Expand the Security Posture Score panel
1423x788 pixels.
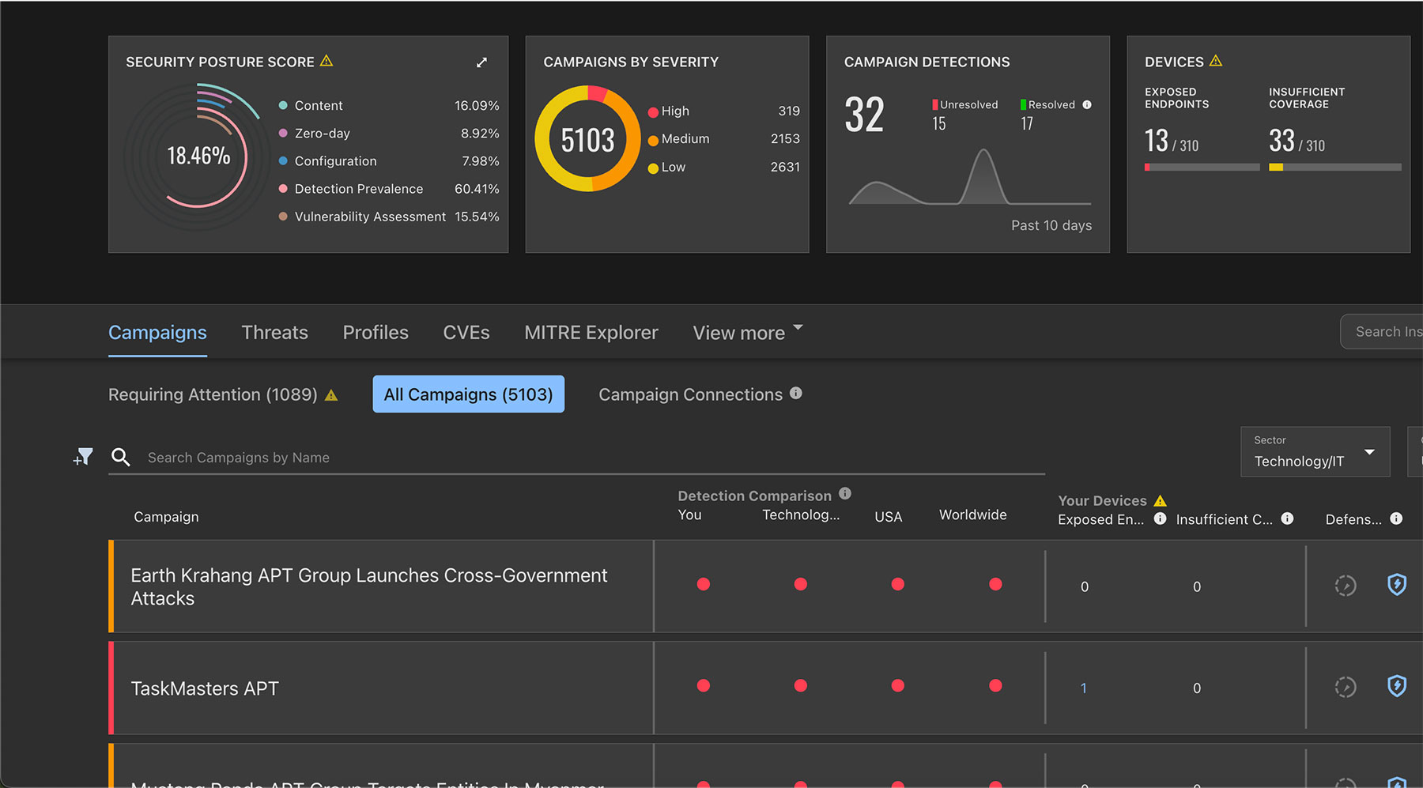[481, 62]
